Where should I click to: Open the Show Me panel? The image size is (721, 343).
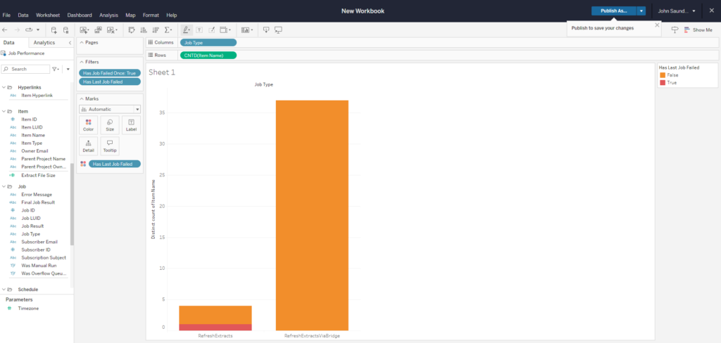click(x=698, y=30)
